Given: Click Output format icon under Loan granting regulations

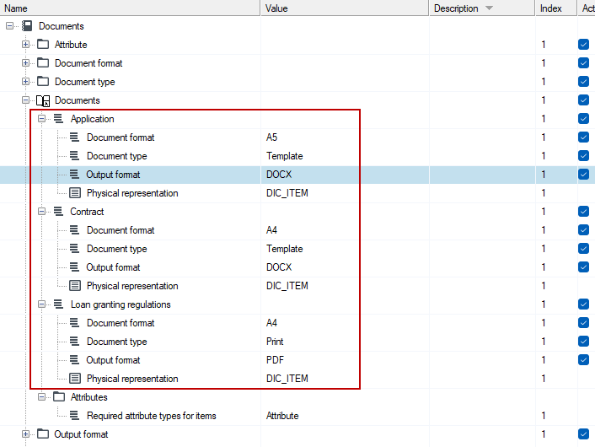Looking at the screenshot, I should pos(74,359).
